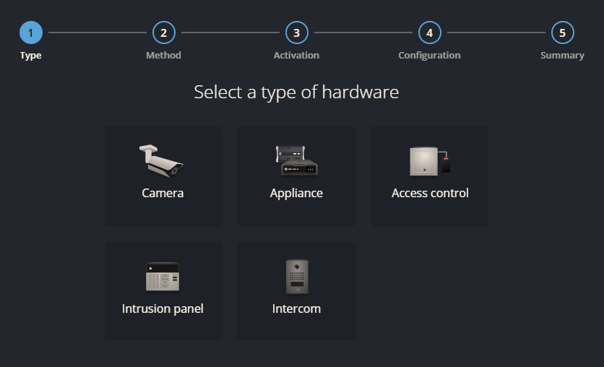Jump to step 2 circle
Image resolution: width=604 pixels, height=367 pixels.
(164, 33)
